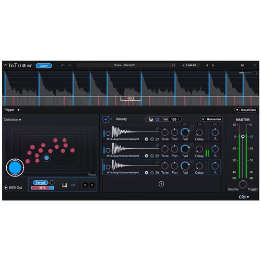The height and width of the screenshot is (261, 261).
Task: Click the blue trigger mode icon beside Velocity
Action: coord(106,120)
